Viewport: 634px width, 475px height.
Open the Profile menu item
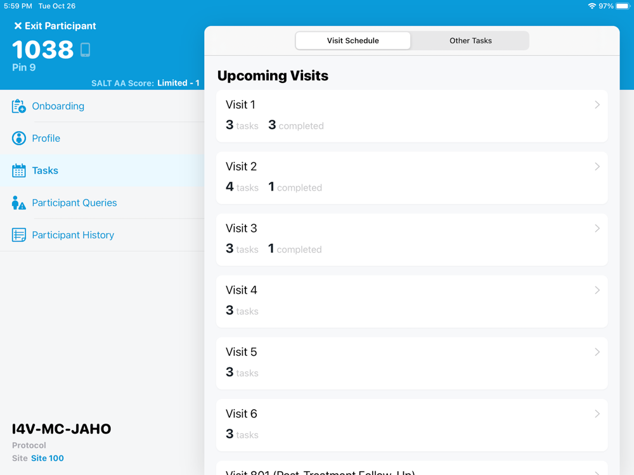click(x=102, y=138)
